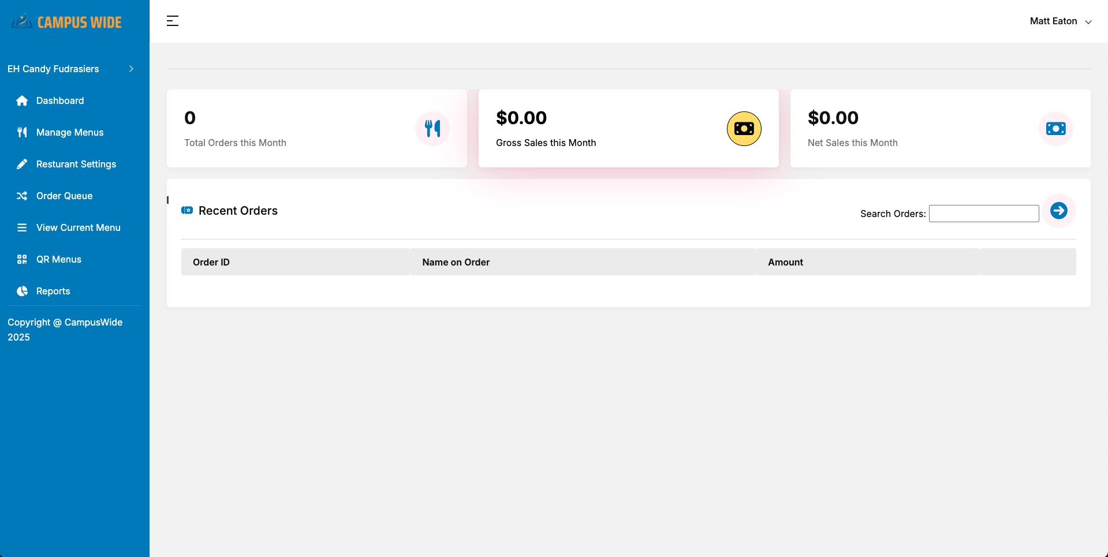Click the Net Sales money icon

1055,129
